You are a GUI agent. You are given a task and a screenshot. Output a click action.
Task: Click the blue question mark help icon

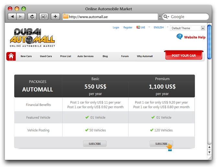click(180, 37)
